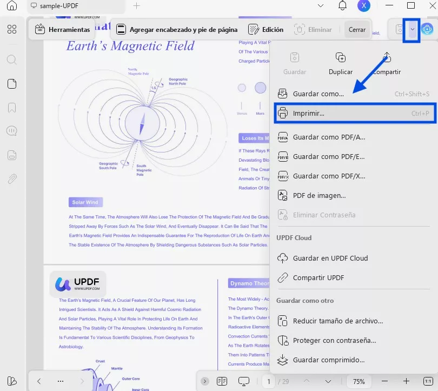
Task: Open the Herramientas tools button
Action: (x=62, y=29)
